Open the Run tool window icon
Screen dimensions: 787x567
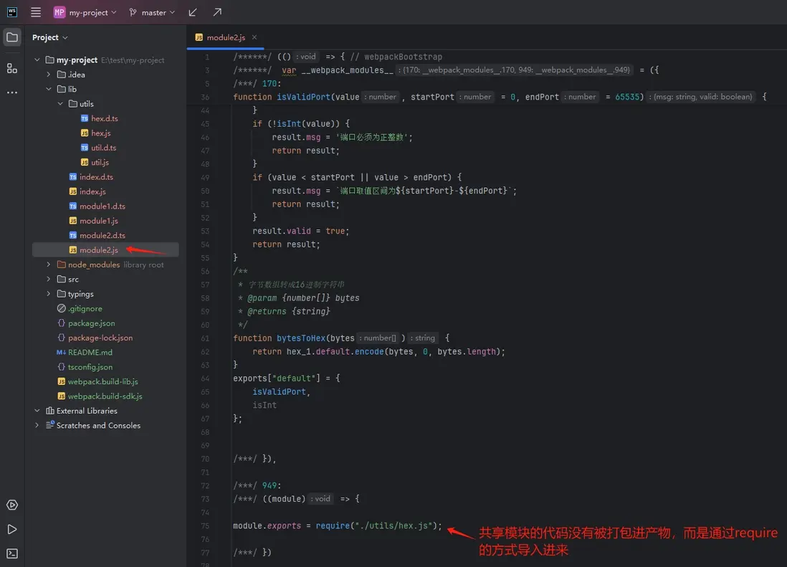(x=12, y=530)
